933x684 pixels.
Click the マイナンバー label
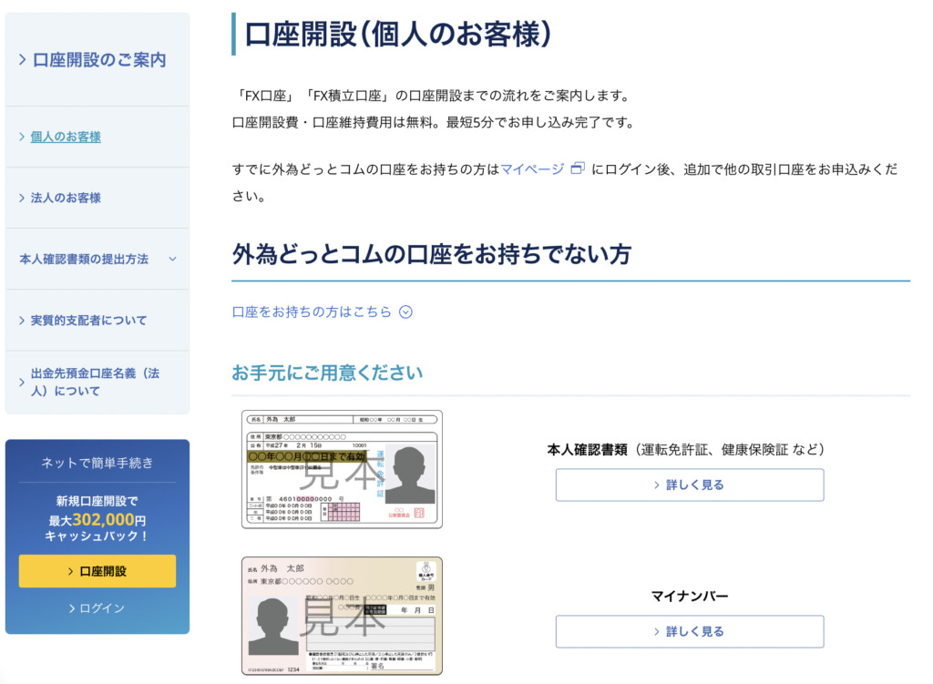click(x=690, y=596)
